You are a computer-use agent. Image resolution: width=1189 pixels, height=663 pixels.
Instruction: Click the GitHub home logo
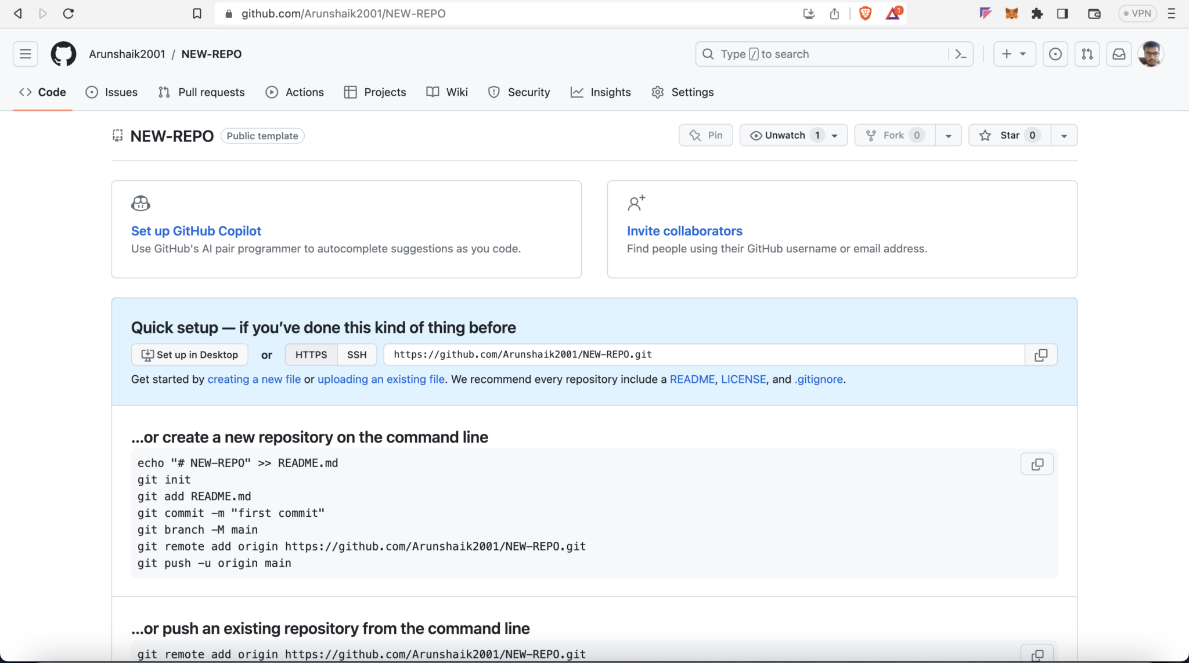point(63,53)
